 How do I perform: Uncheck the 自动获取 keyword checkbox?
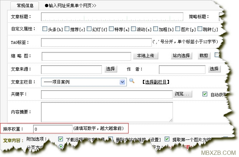[x=205, y=94]
